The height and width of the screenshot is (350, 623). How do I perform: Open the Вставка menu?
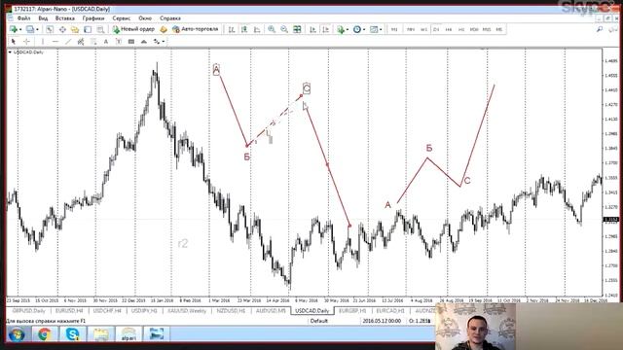(65, 18)
